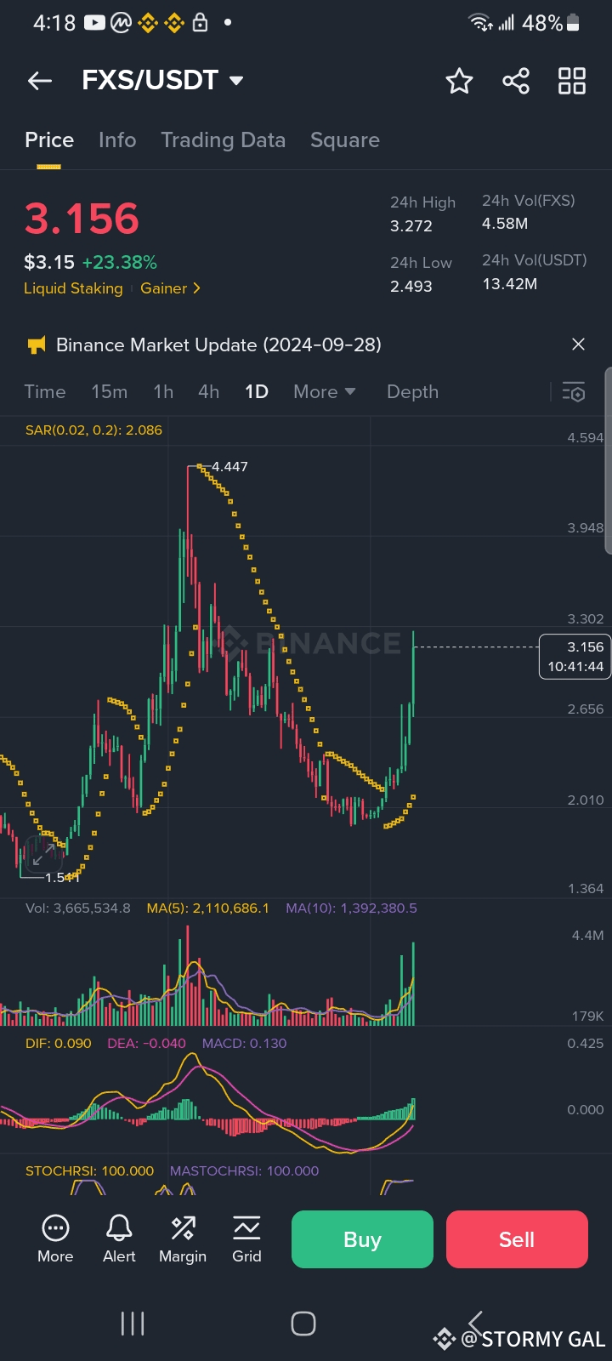Tap the current price label 3.156 on chart
The height and width of the screenshot is (1361, 612).
[575, 657]
